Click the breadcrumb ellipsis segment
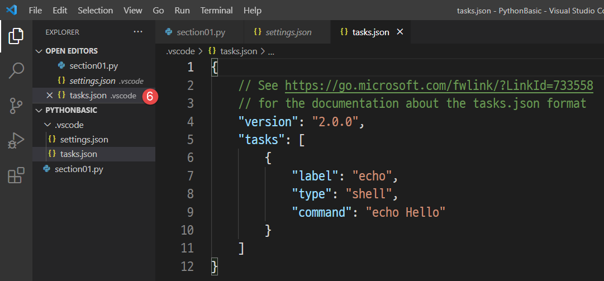The width and height of the screenshot is (604, 281). [271, 51]
